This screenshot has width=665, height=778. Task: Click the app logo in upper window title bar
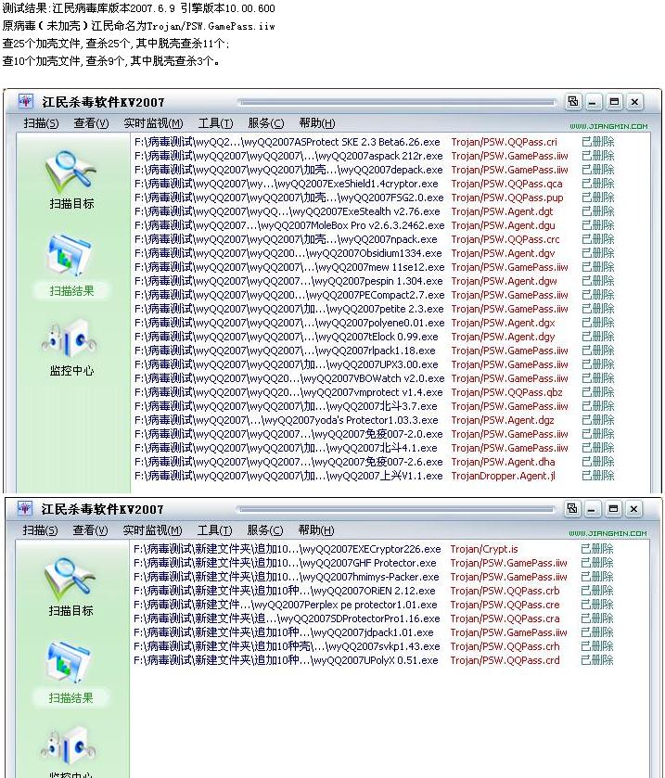[25, 101]
